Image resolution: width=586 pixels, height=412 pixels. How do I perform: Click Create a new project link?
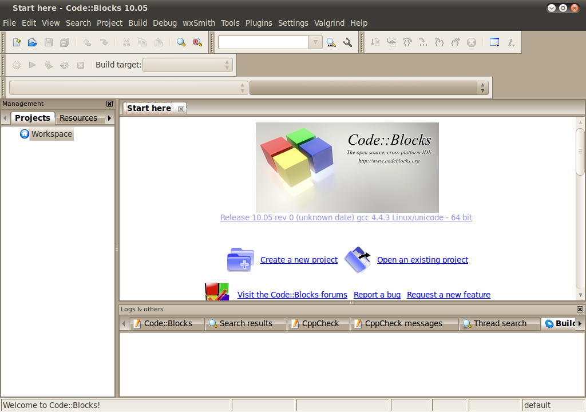coord(299,260)
